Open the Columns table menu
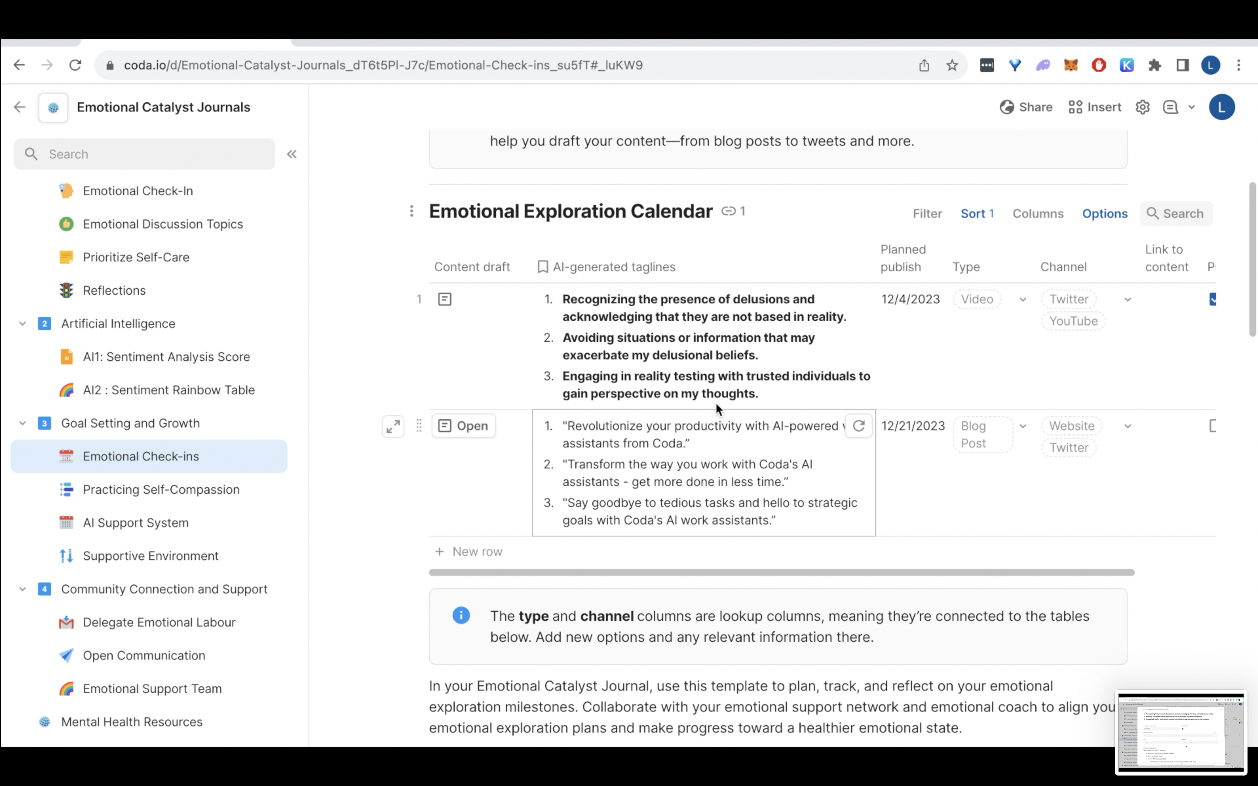The image size is (1258, 786). (1037, 214)
